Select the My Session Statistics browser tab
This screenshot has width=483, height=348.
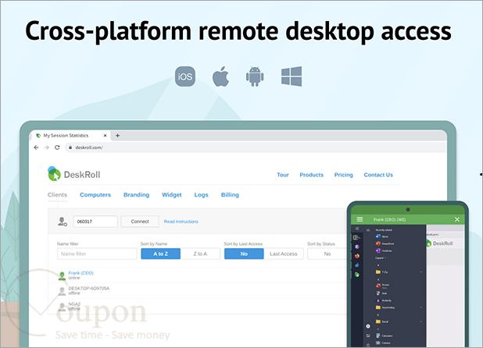pos(70,136)
